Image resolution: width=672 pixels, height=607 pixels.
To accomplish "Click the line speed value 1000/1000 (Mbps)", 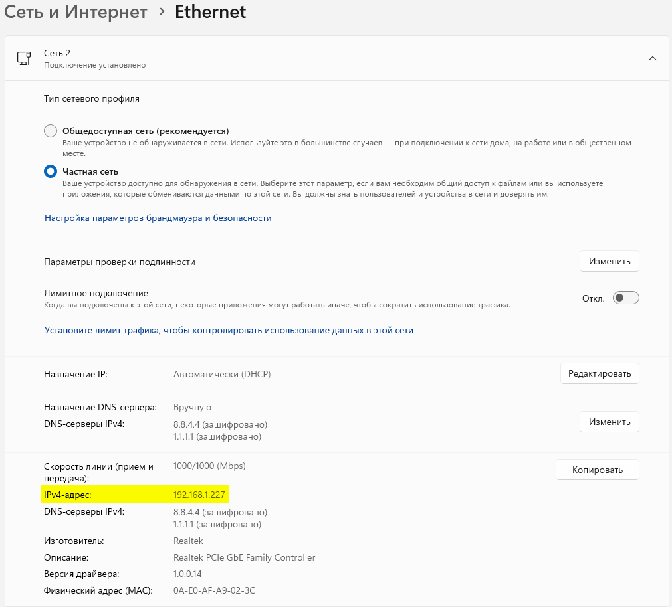I will click(209, 466).
